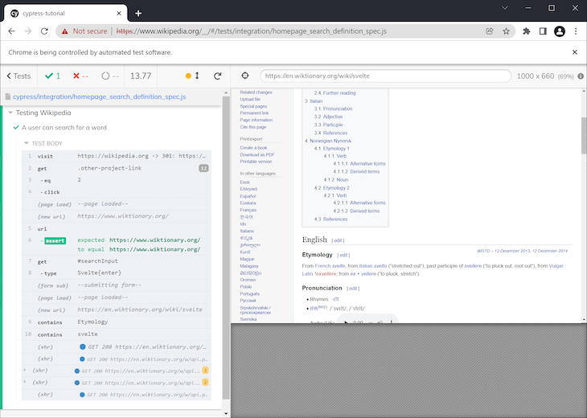Open the French link in etymology
587x418 pixels.
(x=322, y=266)
